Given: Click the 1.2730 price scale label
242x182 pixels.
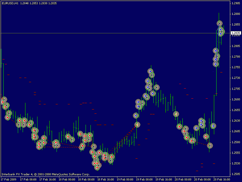Looking at the screenshot, I should pyautogui.click(x=236, y=78).
